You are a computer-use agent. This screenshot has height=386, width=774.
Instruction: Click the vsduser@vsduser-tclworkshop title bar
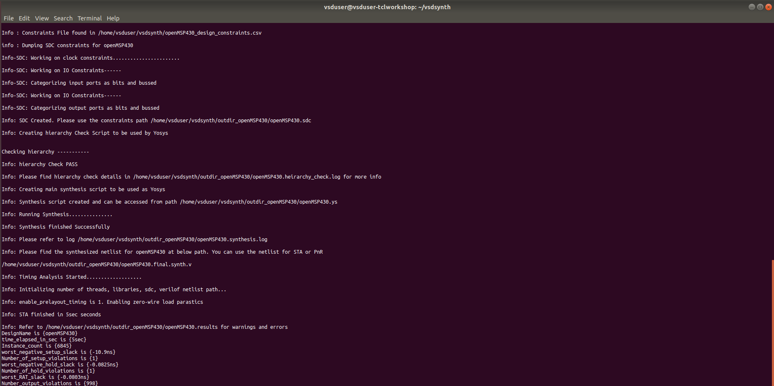click(387, 7)
